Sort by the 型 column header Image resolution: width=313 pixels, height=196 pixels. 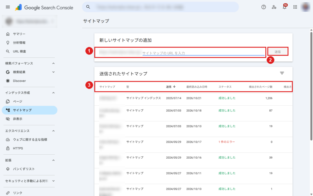click(127, 87)
